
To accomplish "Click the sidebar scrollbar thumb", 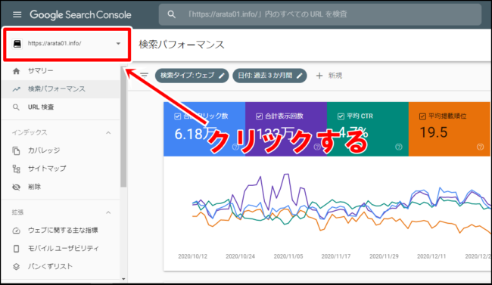I will 123,127.
